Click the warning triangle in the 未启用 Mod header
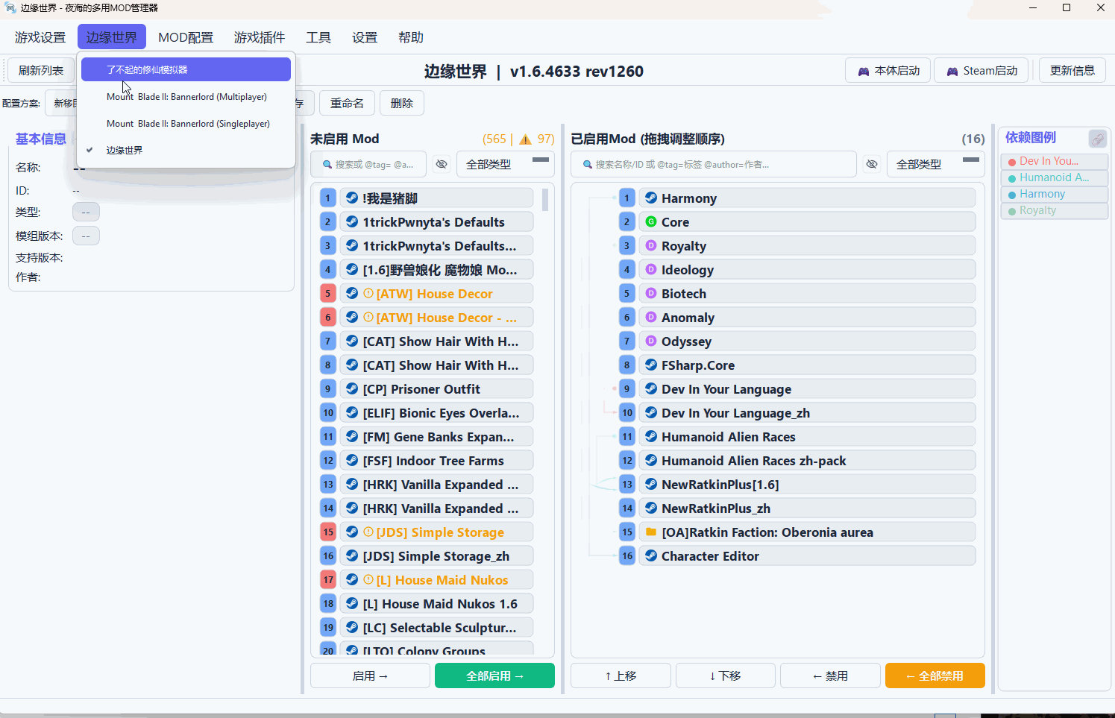Screen dimensions: 1115x718 click(x=526, y=139)
